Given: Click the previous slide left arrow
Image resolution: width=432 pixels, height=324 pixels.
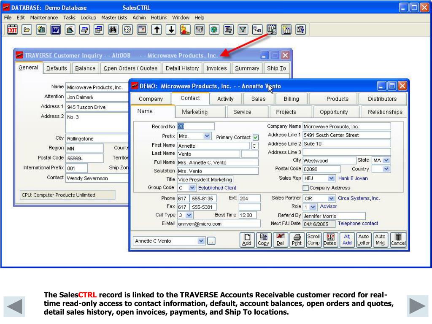Looking at the screenshot, I should [14, 306].
